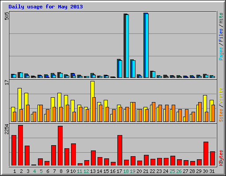Select the cyan hits bar for day 17
226x176 pixels.
(x=121, y=69)
